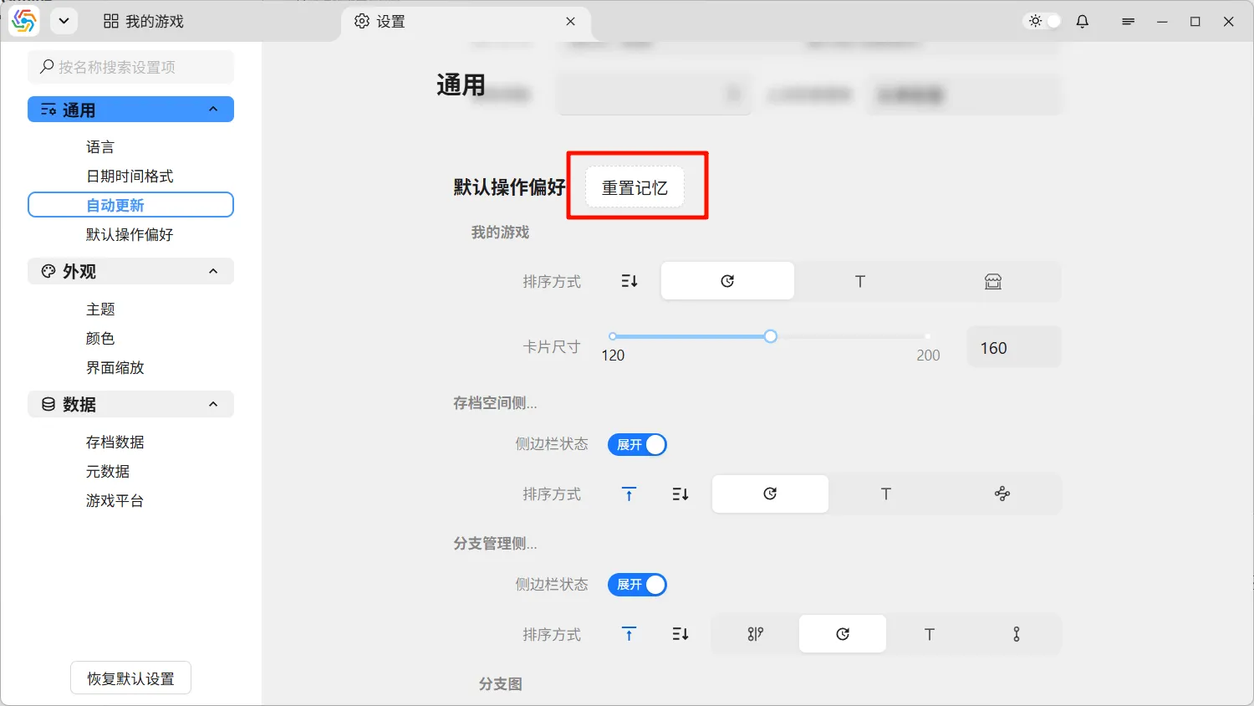Collapse the 通用 section in sidebar

click(213, 110)
